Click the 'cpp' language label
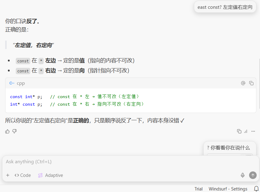 pos(21,83)
